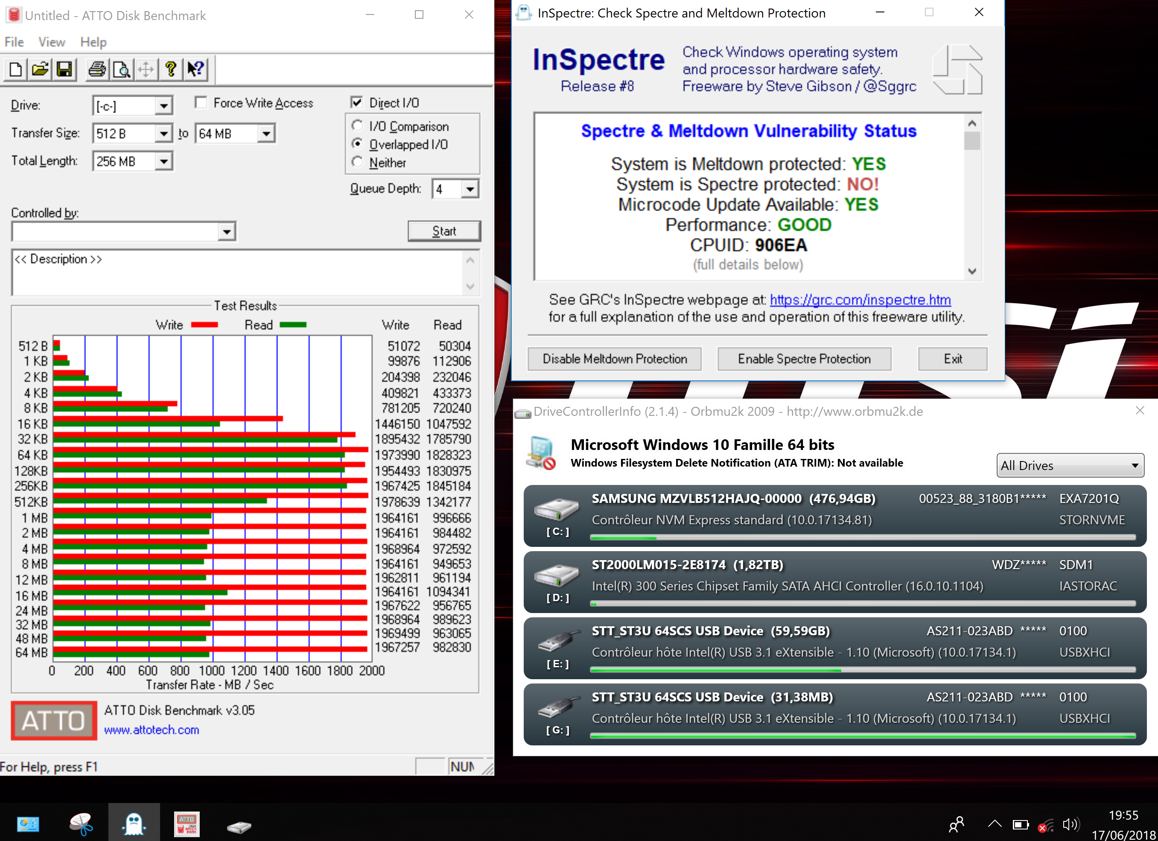Select the I/O Comparison radio button
The height and width of the screenshot is (841, 1158).
[357, 126]
